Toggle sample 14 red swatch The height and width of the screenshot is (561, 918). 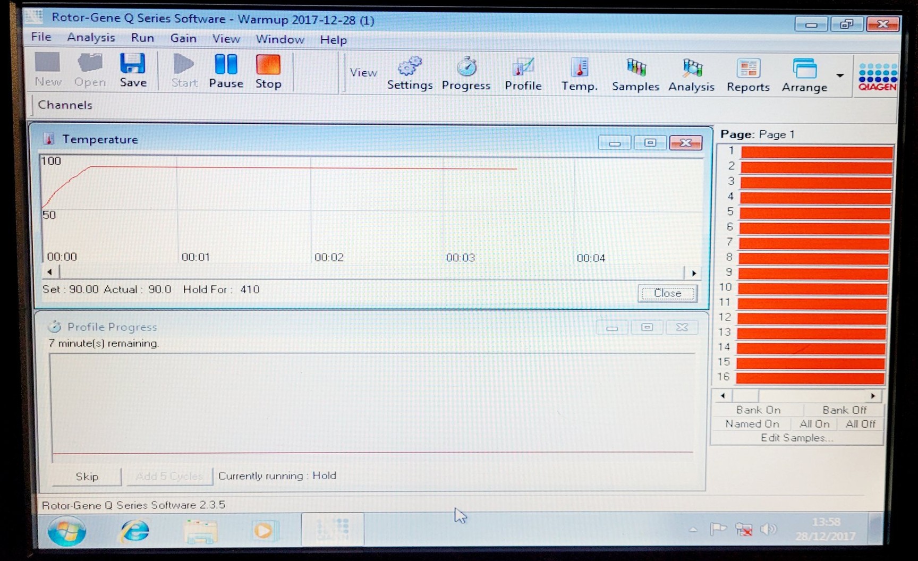[x=811, y=349]
